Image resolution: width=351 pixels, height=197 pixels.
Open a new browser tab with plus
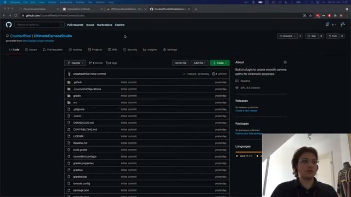click(196, 9)
